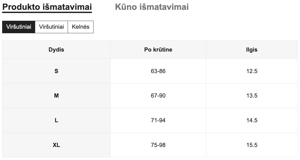Click the 14.5 length value
The image size is (300, 160).
click(x=252, y=120)
